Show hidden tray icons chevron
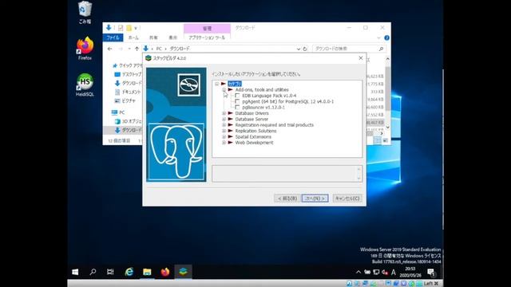This screenshot has width=511, height=287. pos(358,272)
